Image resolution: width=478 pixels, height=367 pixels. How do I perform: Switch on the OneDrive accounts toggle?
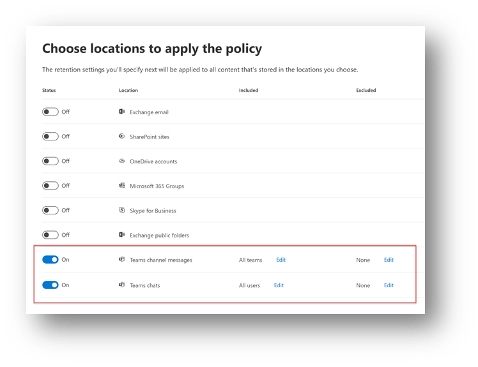tap(50, 161)
